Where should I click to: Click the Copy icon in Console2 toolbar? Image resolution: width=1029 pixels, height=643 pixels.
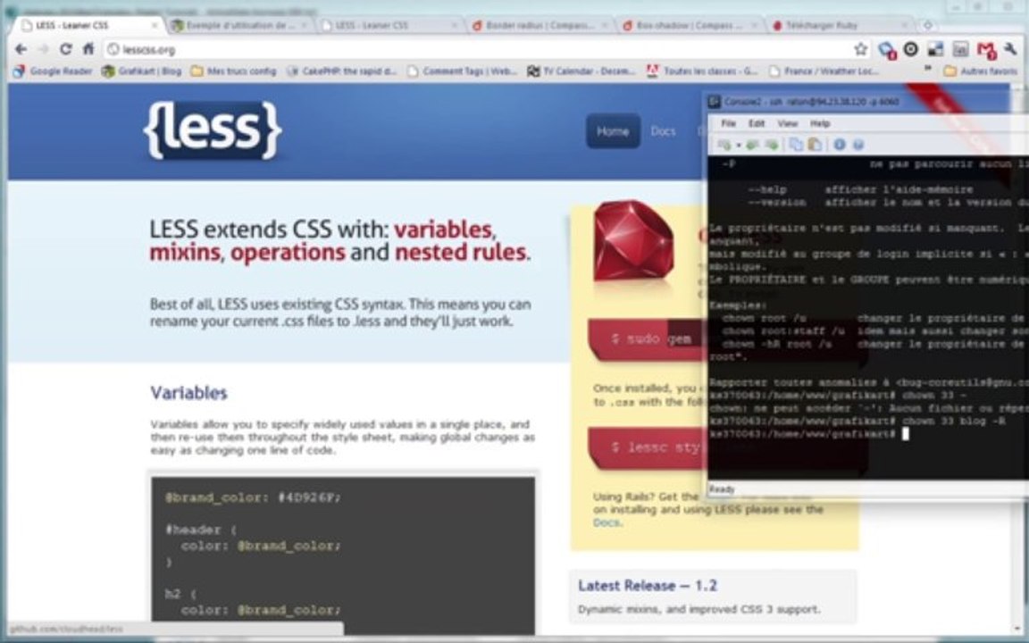(796, 145)
